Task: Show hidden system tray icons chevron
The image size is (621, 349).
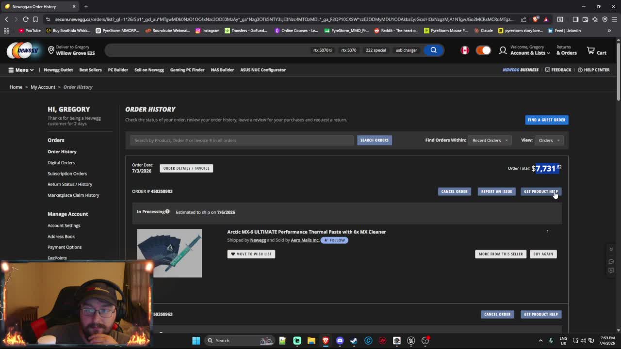Action: coord(540,340)
